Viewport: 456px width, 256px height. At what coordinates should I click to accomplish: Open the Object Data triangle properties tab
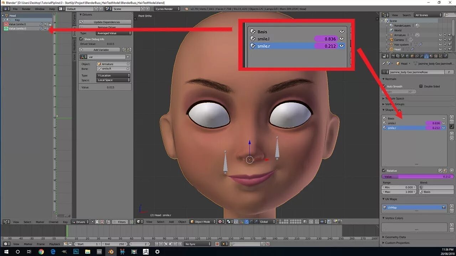click(x=426, y=56)
